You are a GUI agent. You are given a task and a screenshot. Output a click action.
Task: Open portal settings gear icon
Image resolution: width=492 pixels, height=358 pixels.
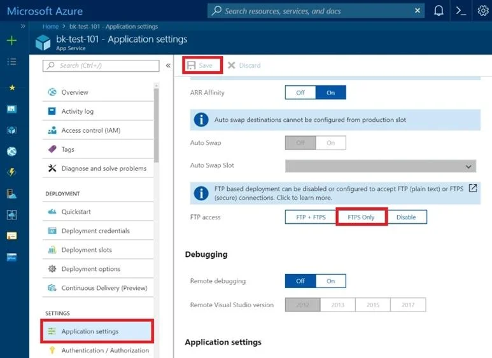pos(483,11)
